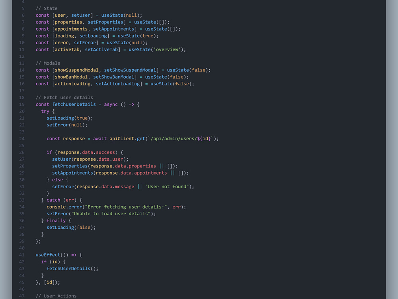
Task: Click 'if (id)' on line 42
Action: coord(51,262)
